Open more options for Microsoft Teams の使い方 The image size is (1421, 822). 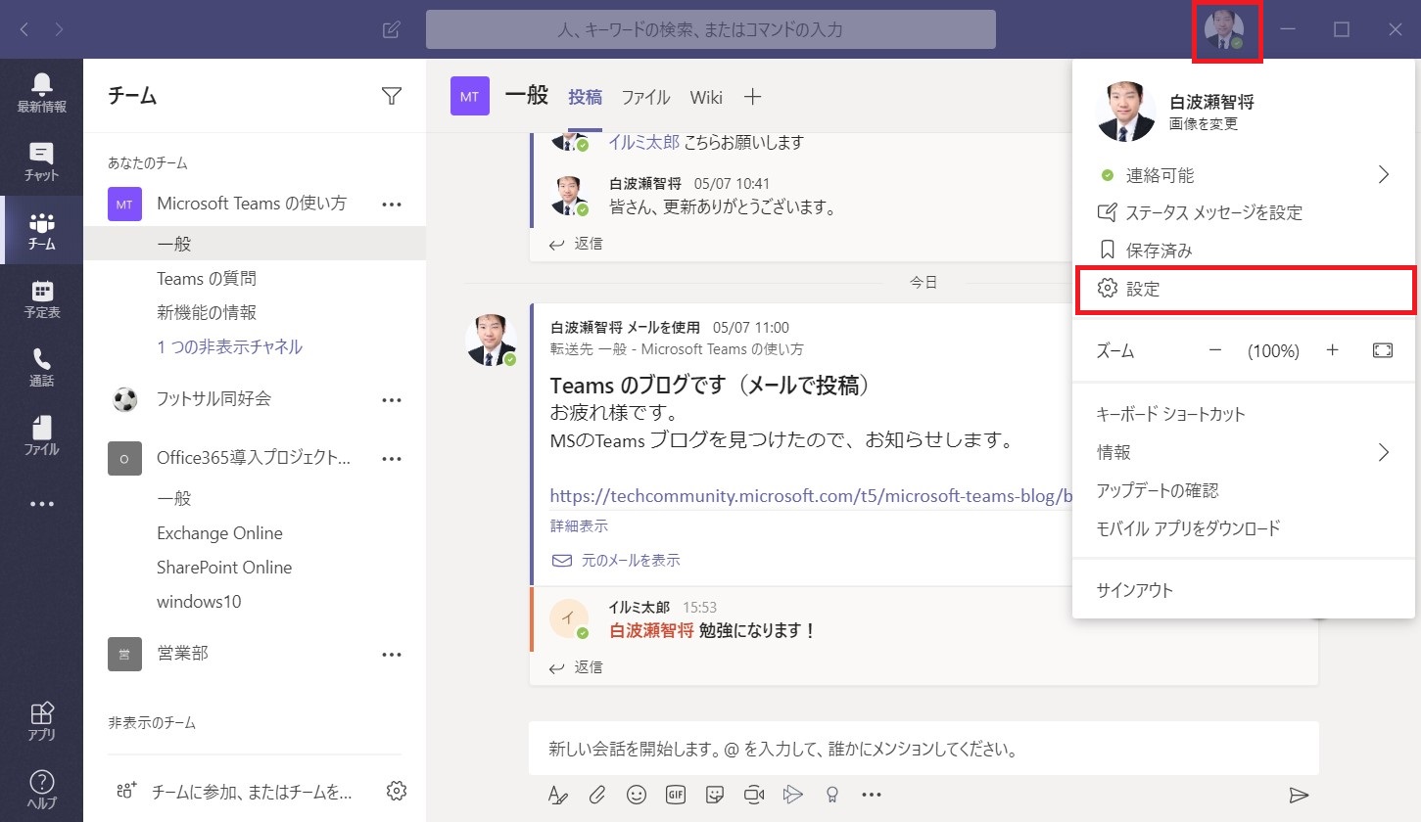click(x=392, y=205)
